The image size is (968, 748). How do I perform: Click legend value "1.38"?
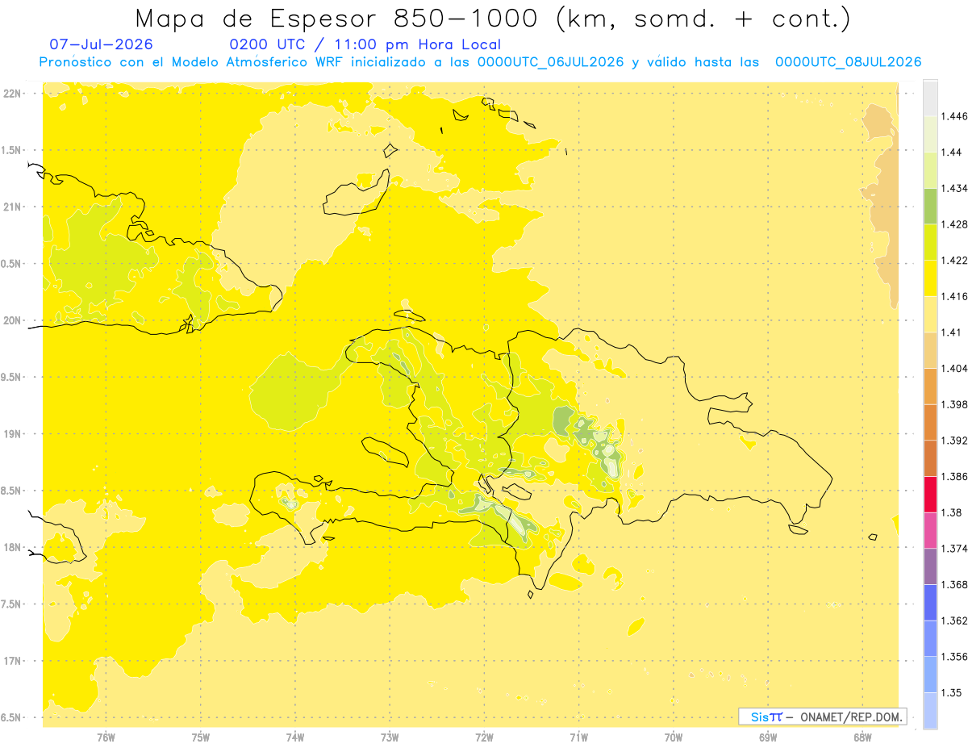951,512
